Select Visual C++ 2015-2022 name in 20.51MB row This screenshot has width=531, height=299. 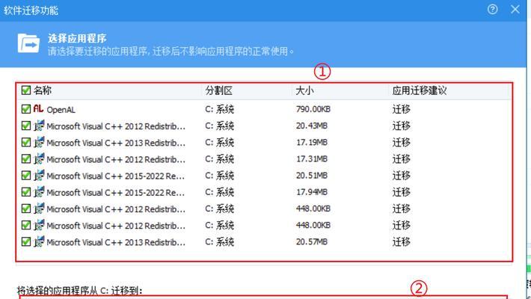click(115, 176)
